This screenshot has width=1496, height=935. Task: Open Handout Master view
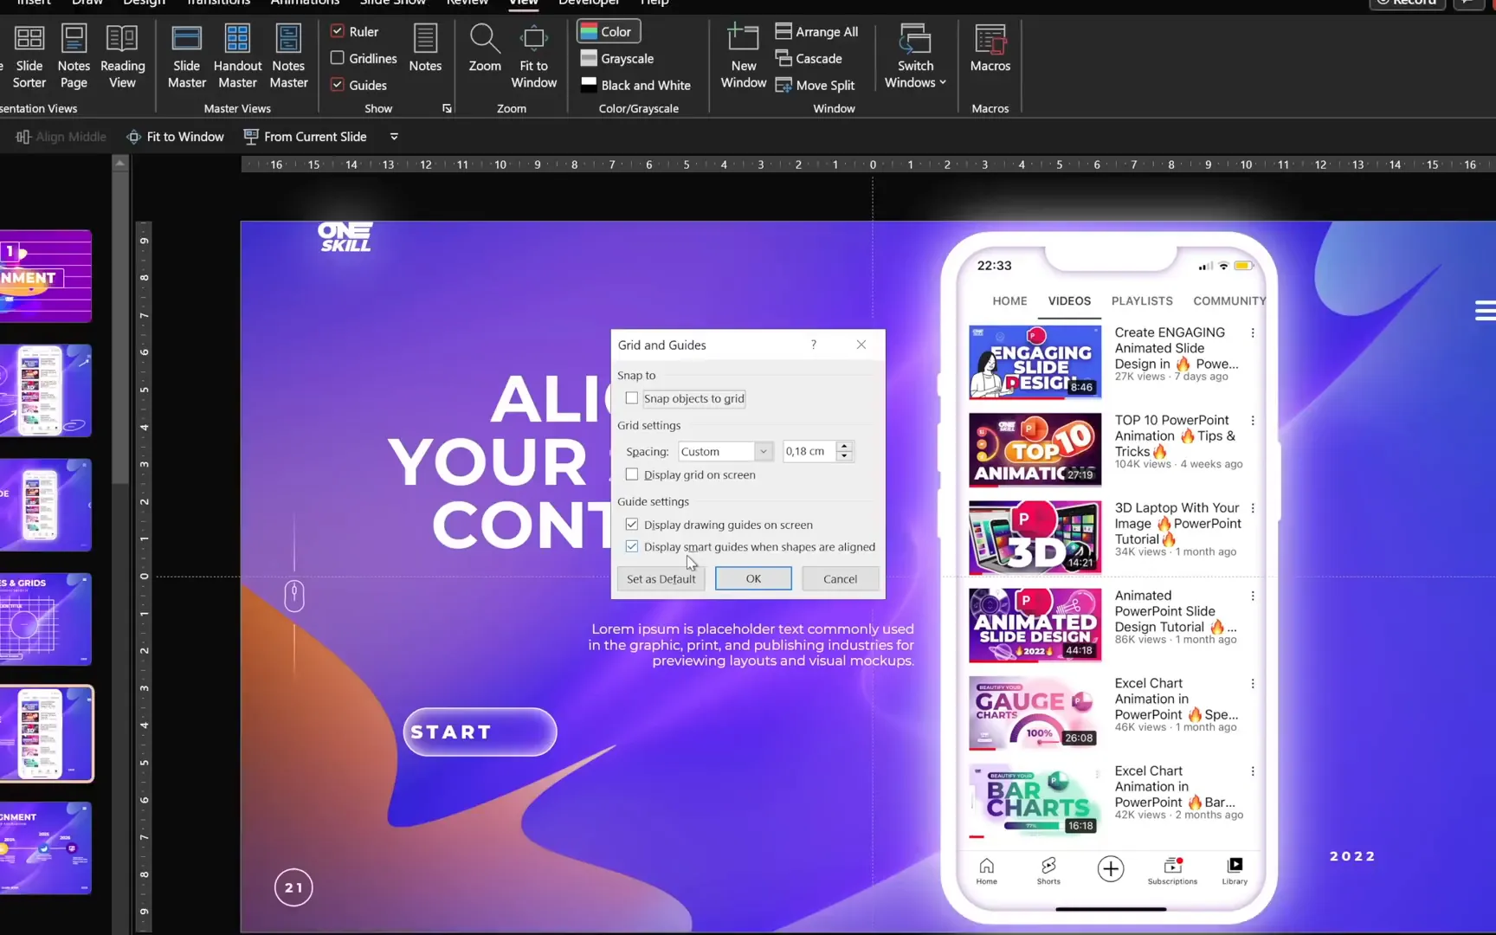tap(237, 57)
